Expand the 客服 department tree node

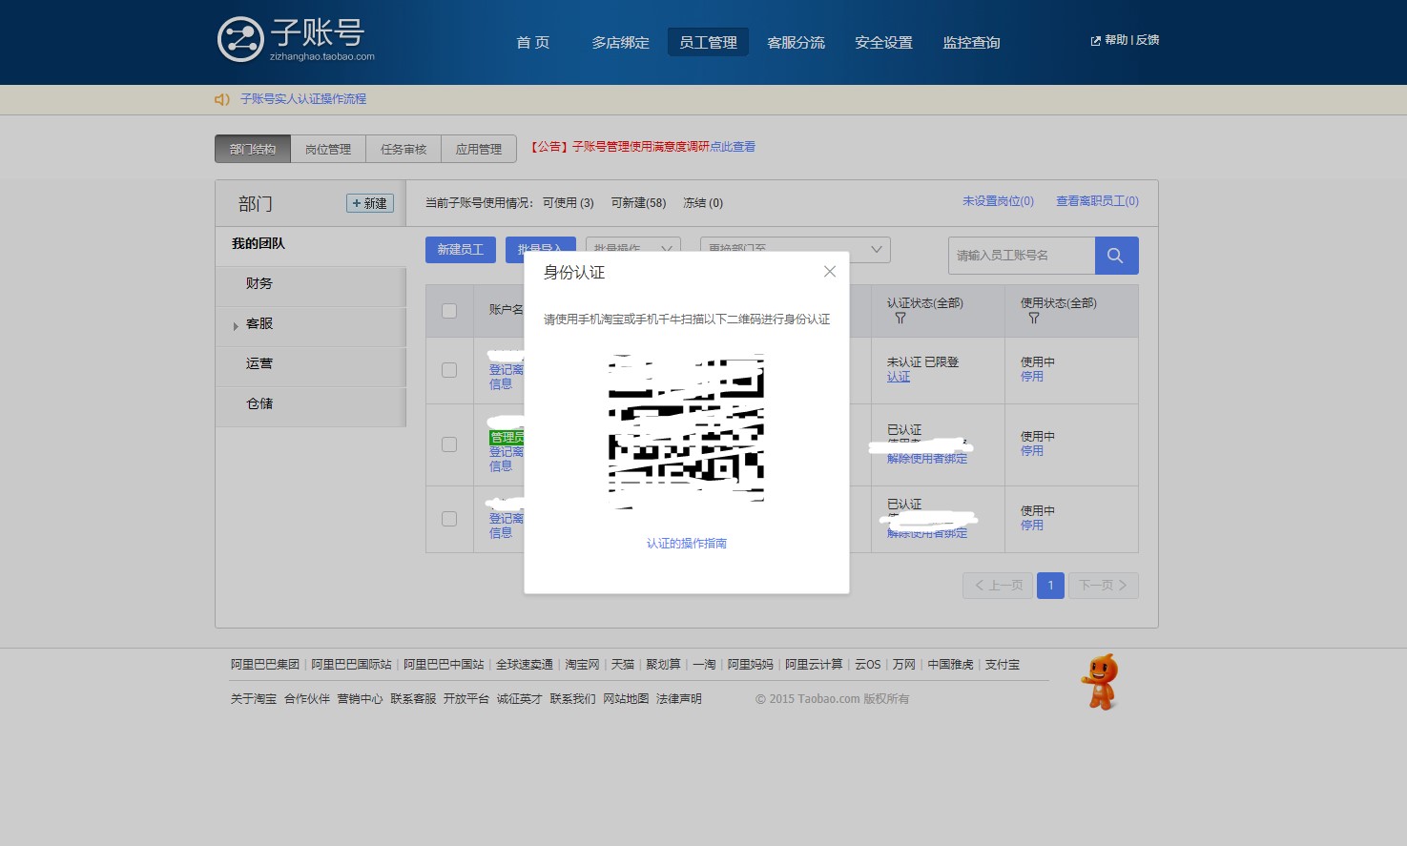[236, 325]
